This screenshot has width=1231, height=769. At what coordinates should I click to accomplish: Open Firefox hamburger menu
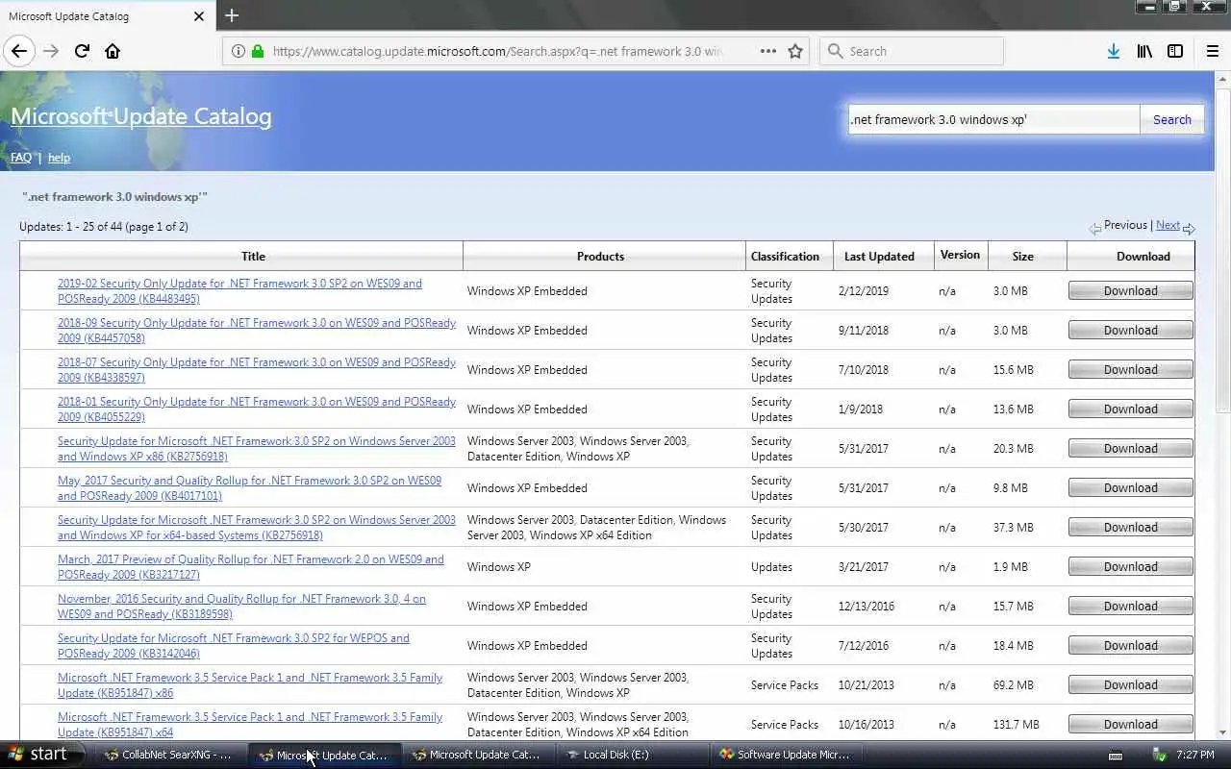(x=1212, y=51)
